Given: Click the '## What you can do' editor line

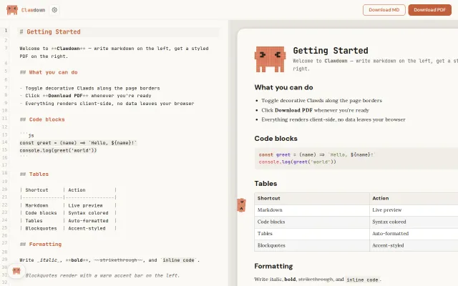Looking at the screenshot, I should 49,72.
